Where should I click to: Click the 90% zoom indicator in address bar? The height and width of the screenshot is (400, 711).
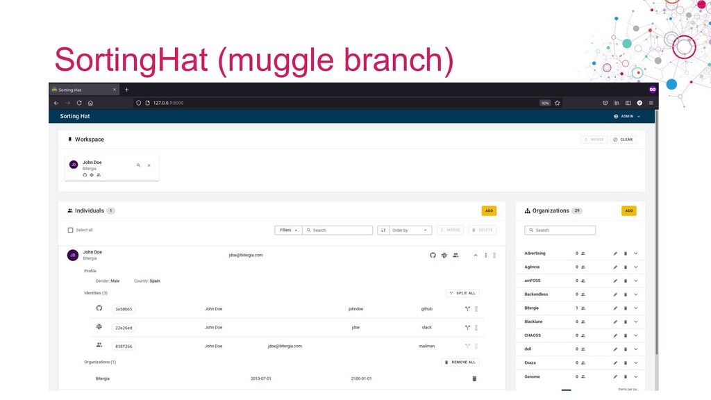(x=544, y=103)
